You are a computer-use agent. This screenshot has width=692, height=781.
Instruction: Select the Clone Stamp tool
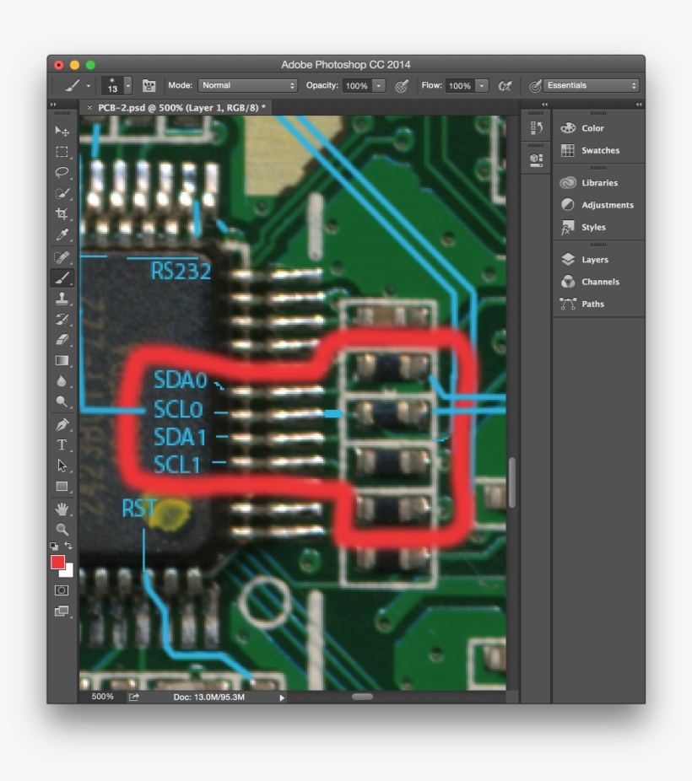pos(59,296)
